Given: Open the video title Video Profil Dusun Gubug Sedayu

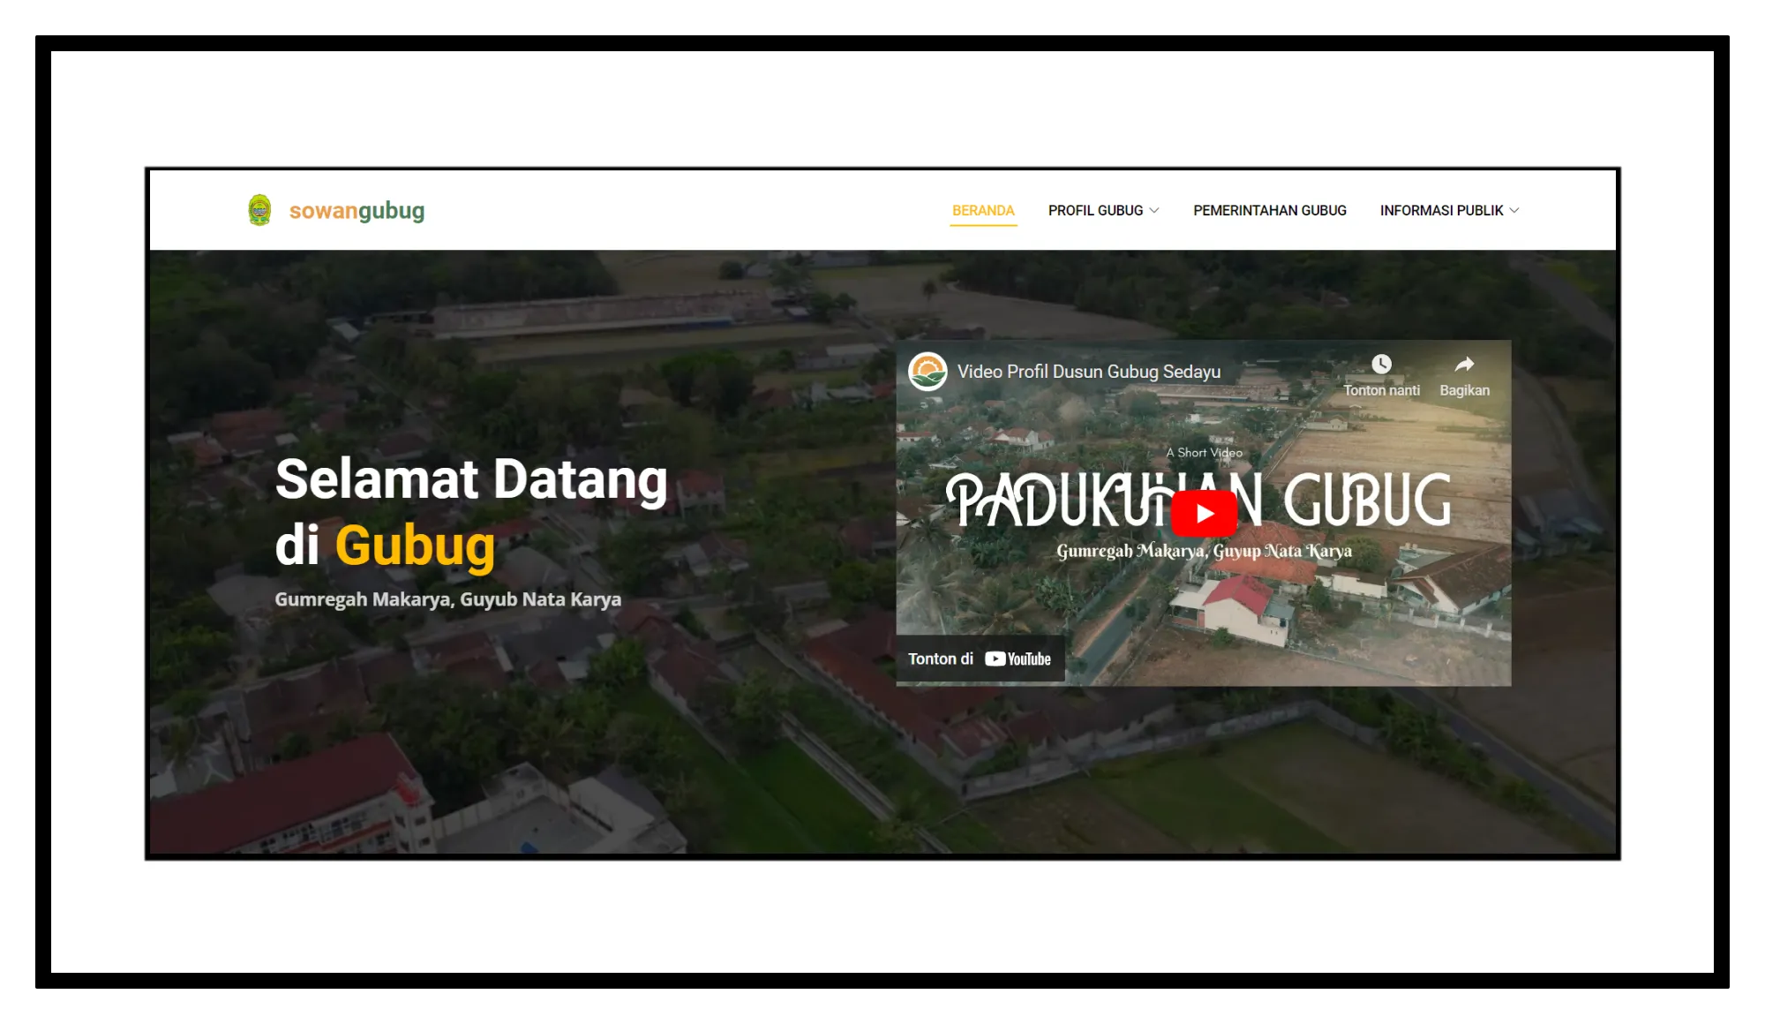Looking at the screenshot, I should [x=1090, y=372].
